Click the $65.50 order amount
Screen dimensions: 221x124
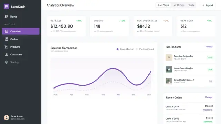210,118
